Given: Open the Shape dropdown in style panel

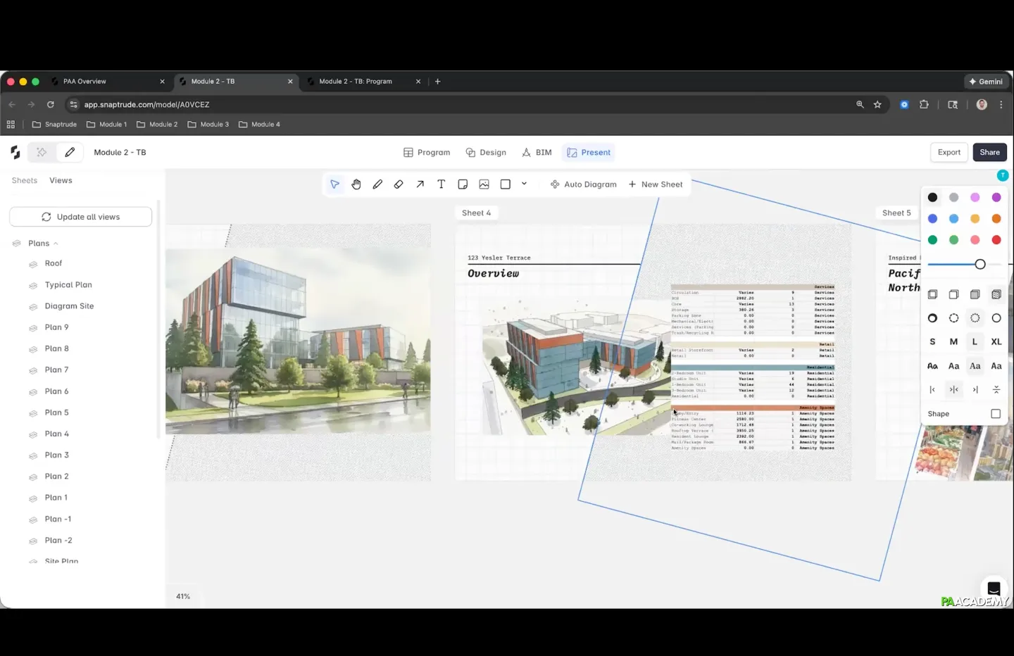Looking at the screenshot, I should (939, 414).
